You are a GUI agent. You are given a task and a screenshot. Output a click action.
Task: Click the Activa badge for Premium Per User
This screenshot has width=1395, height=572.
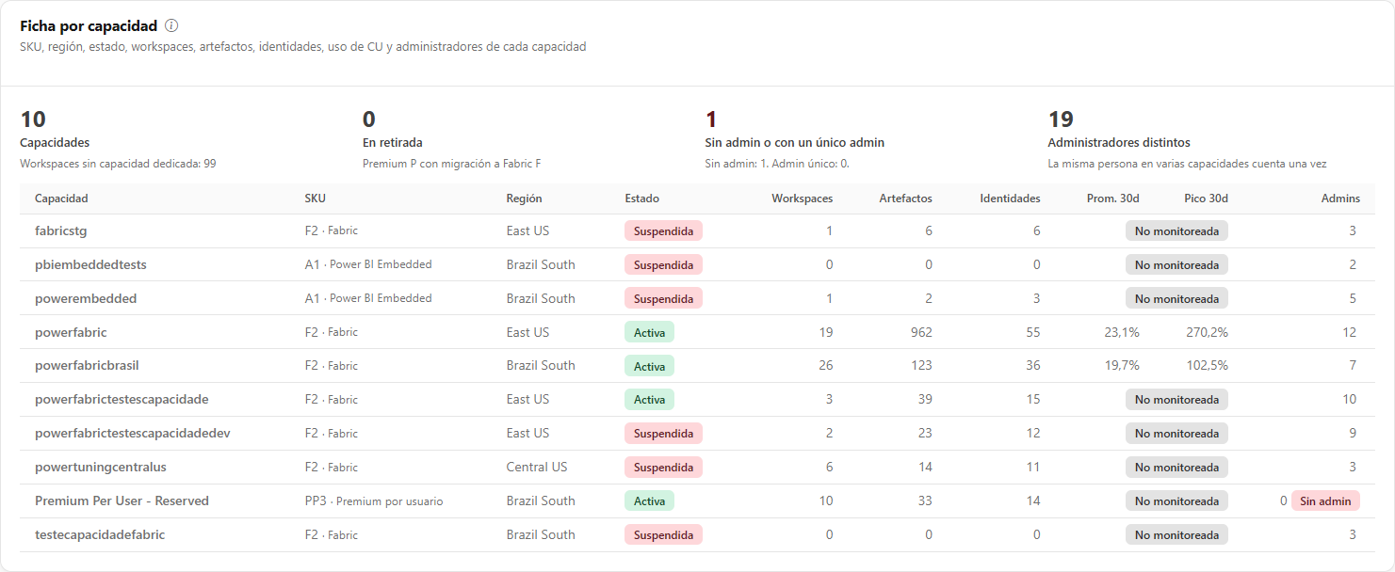(649, 501)
